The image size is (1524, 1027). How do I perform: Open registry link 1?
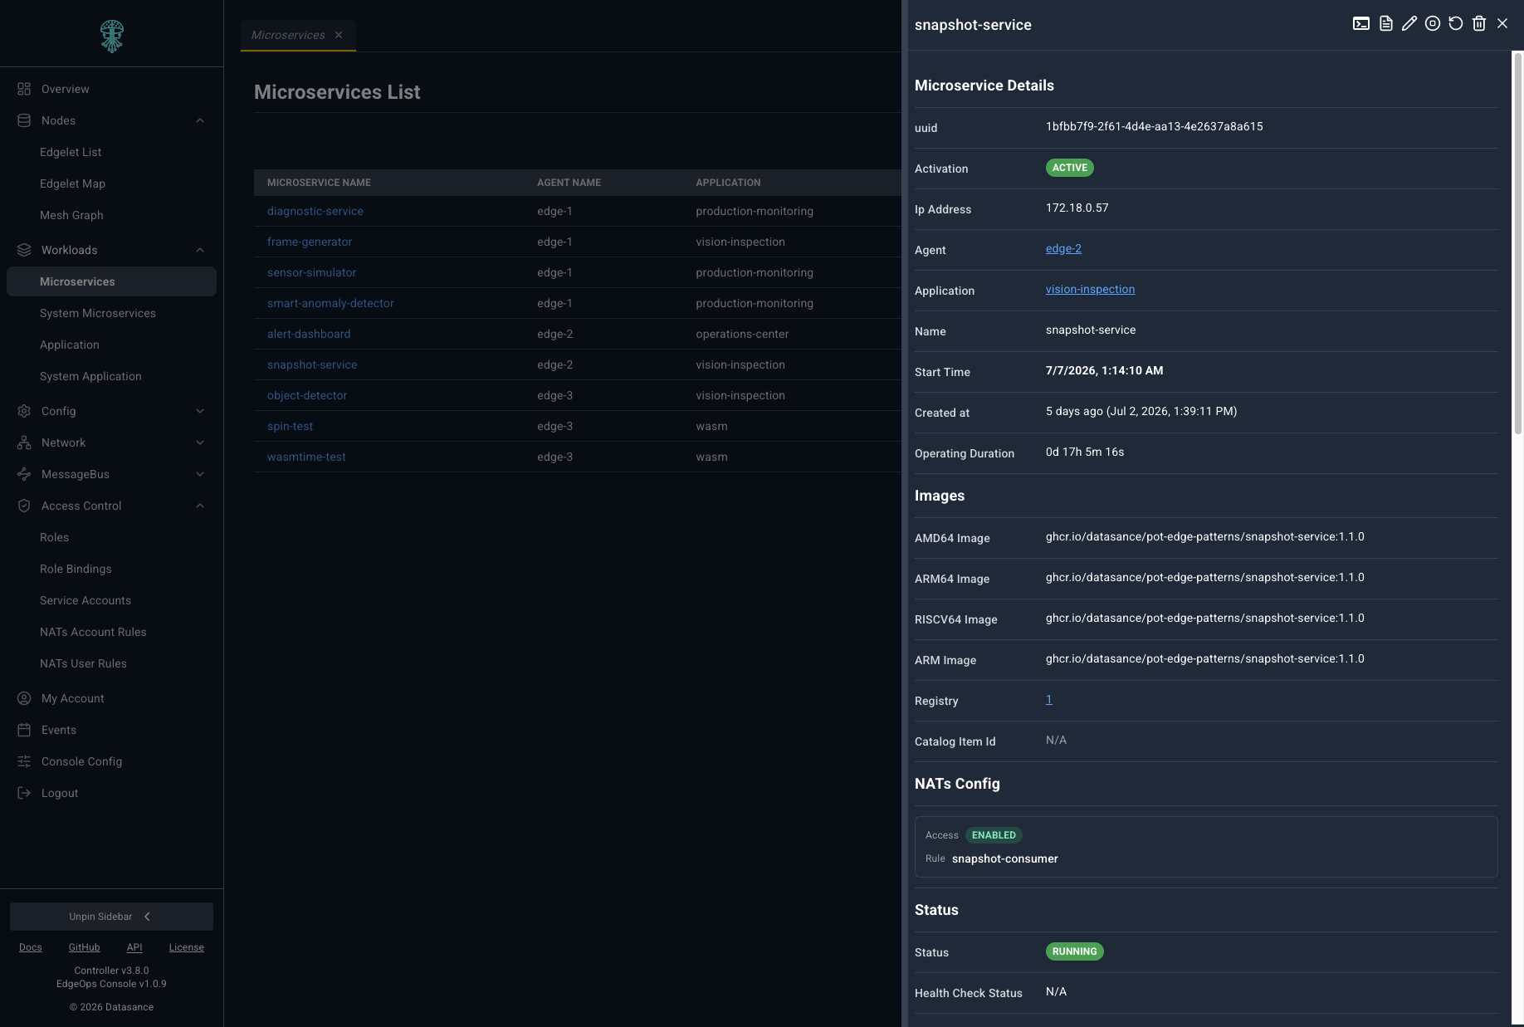pyautogui.click(x=1049, y=699)
